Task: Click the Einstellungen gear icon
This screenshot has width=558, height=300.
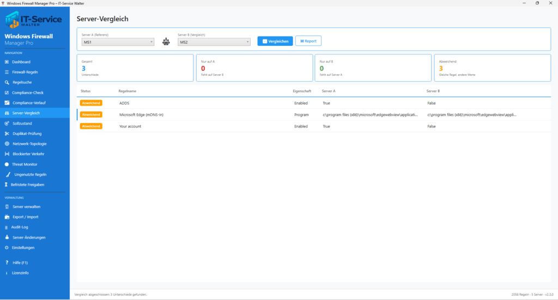Action: 7,248
